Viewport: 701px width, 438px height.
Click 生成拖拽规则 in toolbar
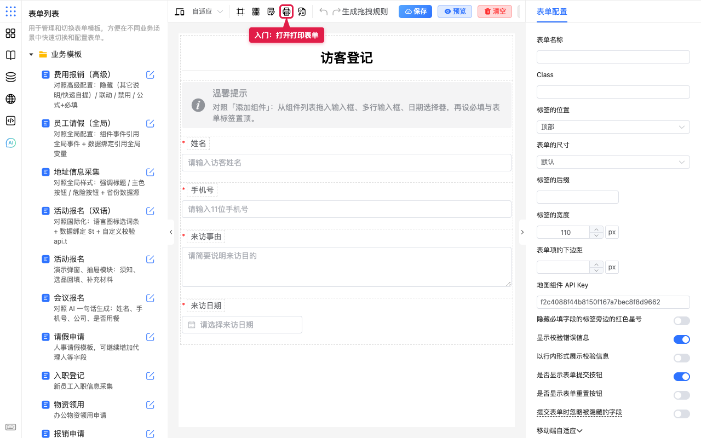[365, 11]
